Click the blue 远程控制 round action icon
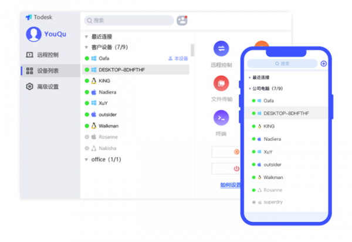 click(221, 49)
